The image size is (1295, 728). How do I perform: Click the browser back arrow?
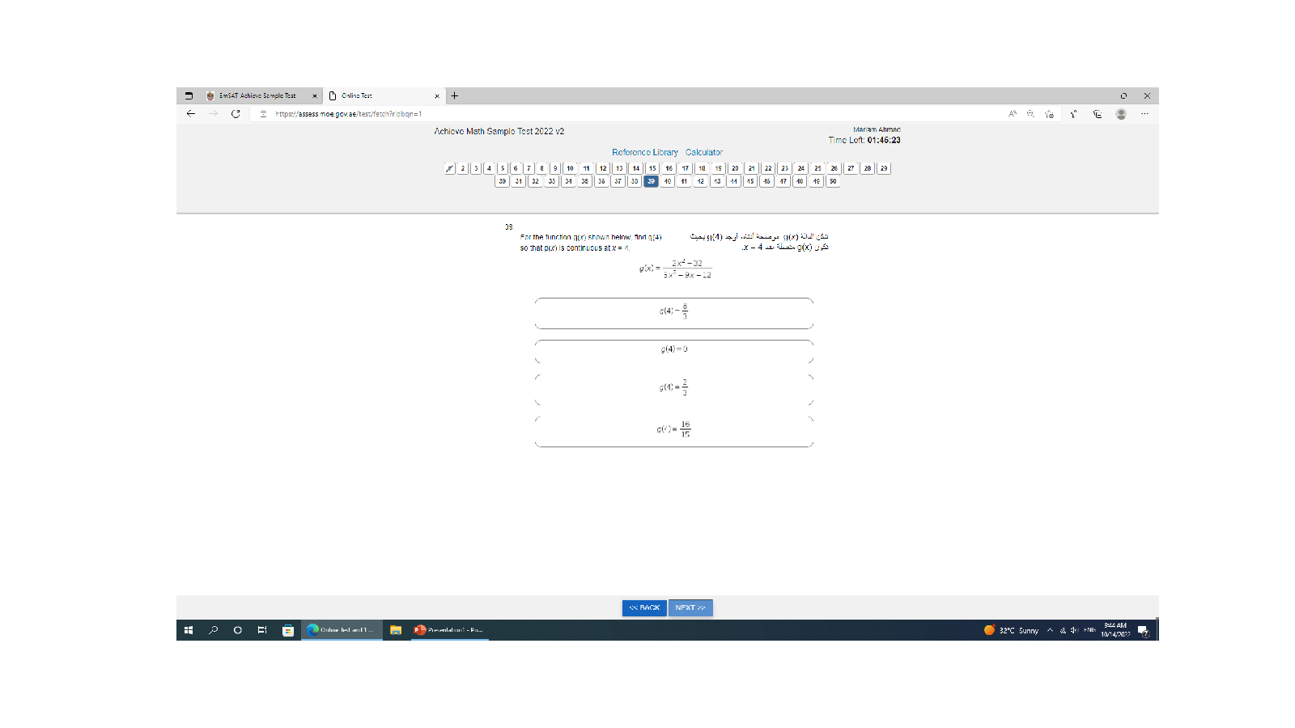click(x=191, y=114)
